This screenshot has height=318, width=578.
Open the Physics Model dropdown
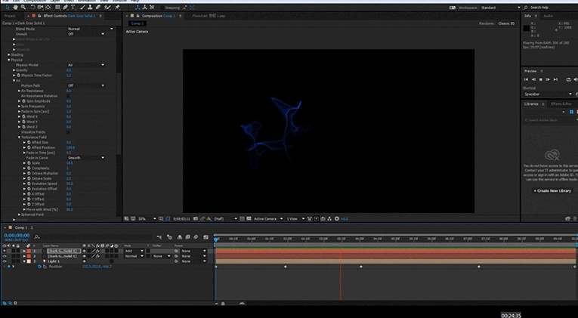coord(86,65)
